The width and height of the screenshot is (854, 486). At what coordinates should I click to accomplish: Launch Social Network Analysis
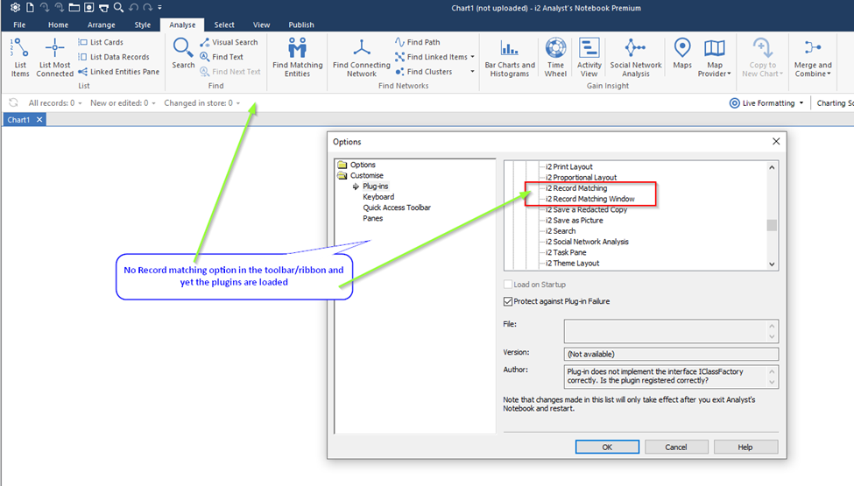(636, 57)
